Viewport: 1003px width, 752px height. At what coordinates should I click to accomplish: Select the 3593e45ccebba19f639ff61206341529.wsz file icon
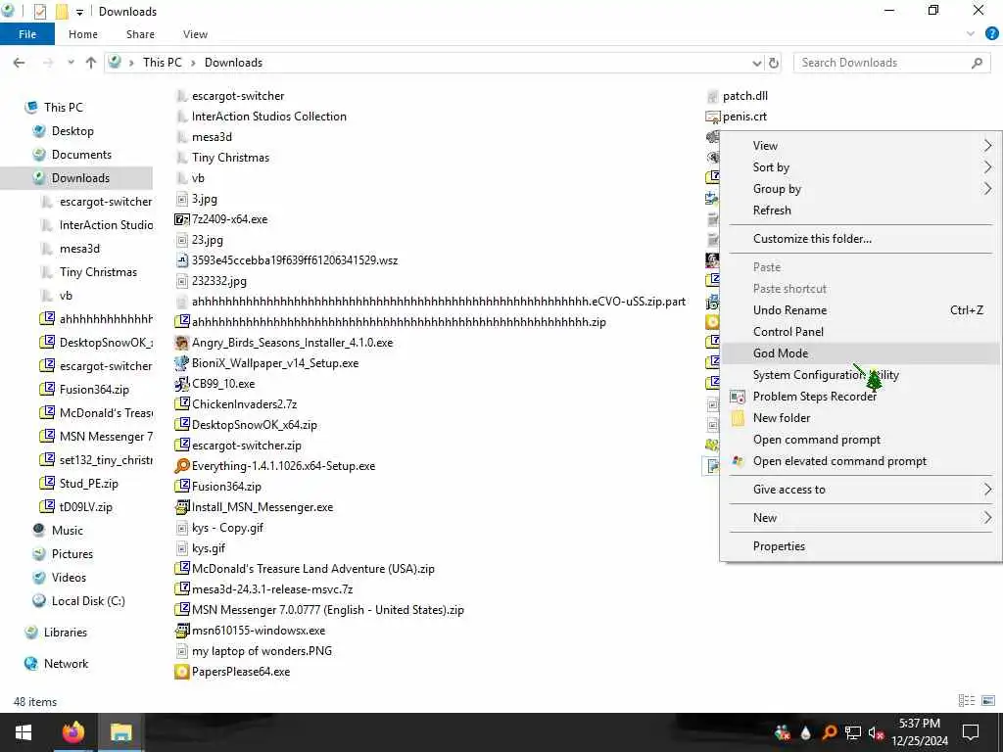(x=181, y=260)
